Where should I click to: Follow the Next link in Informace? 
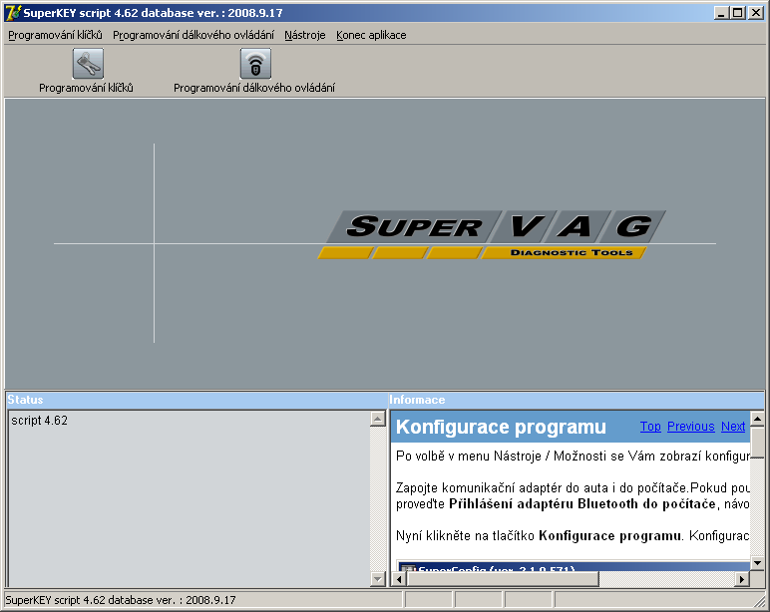tap(733, 427)
